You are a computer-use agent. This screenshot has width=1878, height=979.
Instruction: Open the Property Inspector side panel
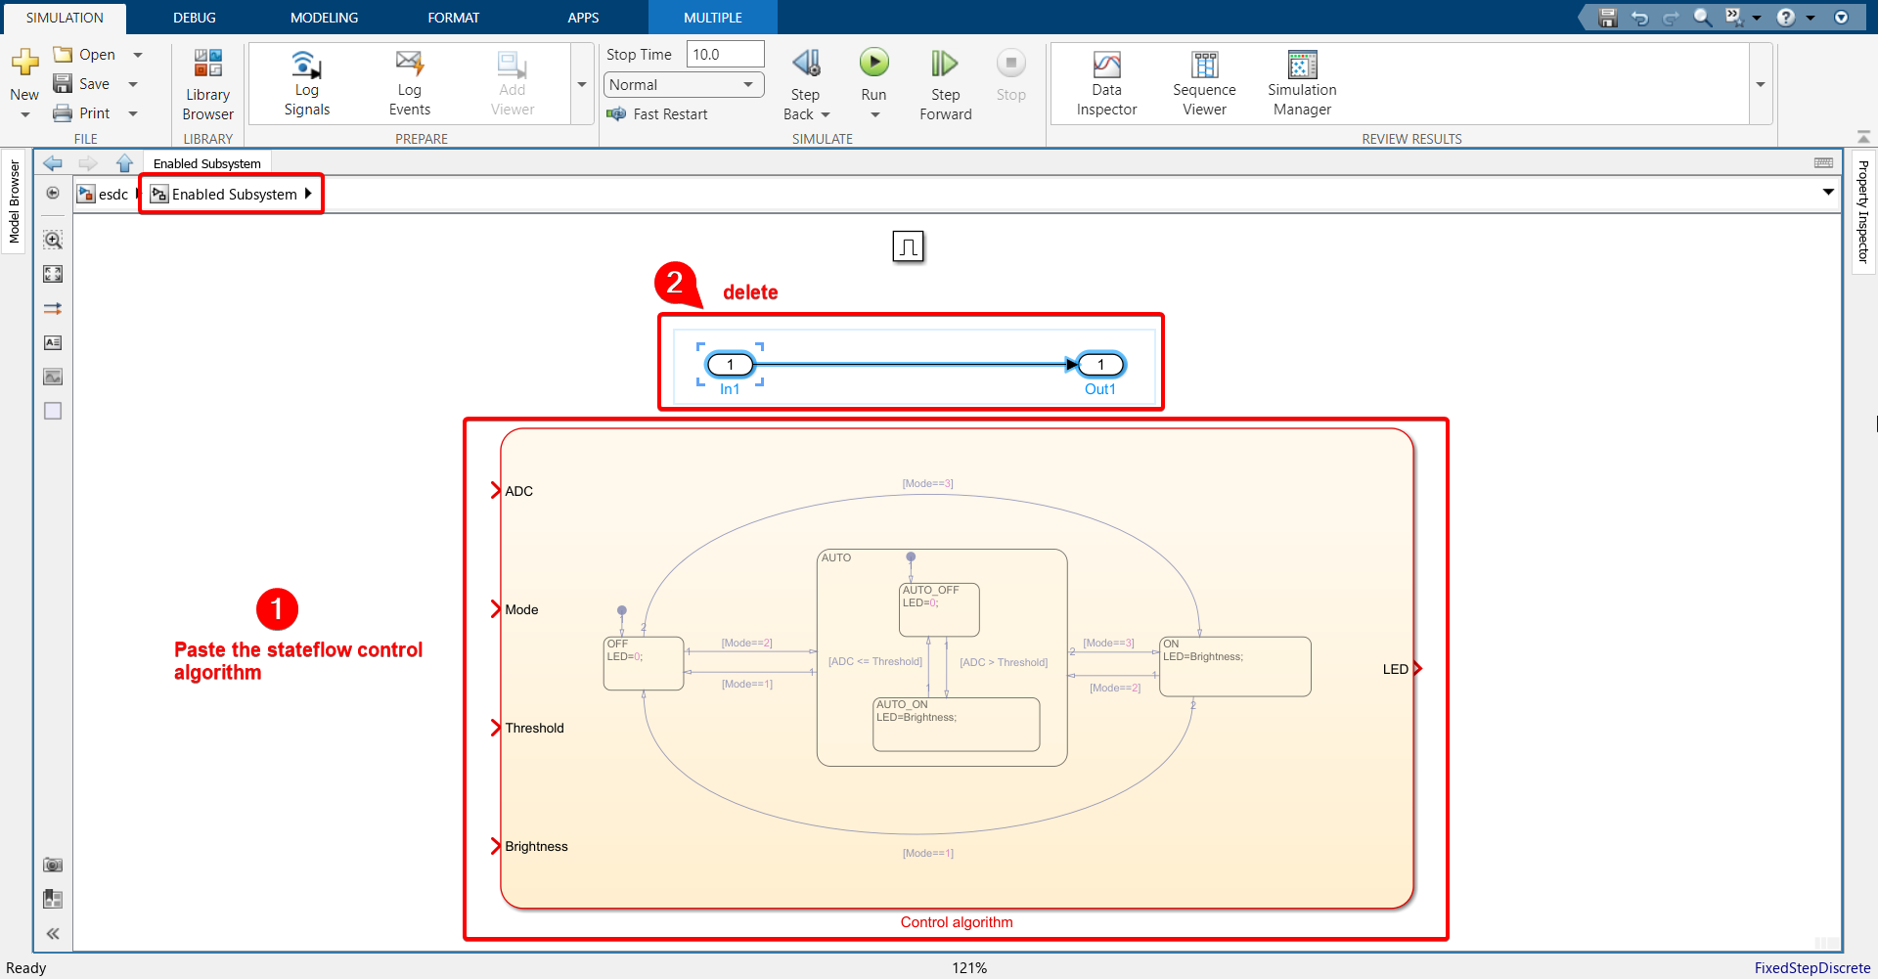point(1863,211)
